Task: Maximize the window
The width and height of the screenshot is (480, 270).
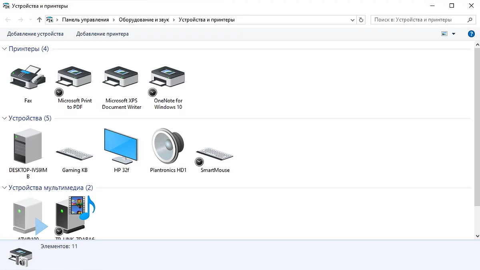Action: click(452, 6)
